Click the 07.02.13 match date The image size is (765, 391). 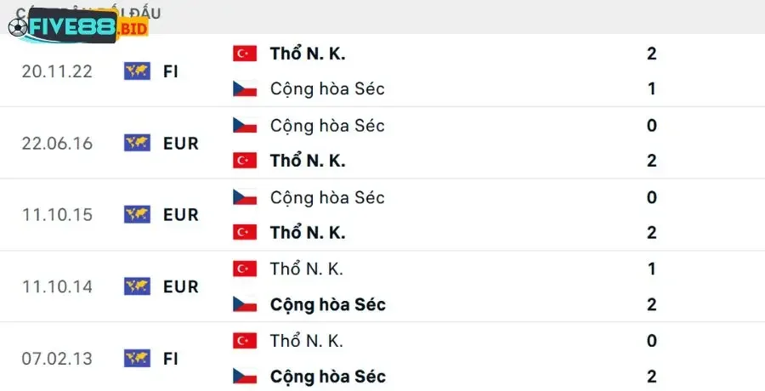click(x=56, y=358)
